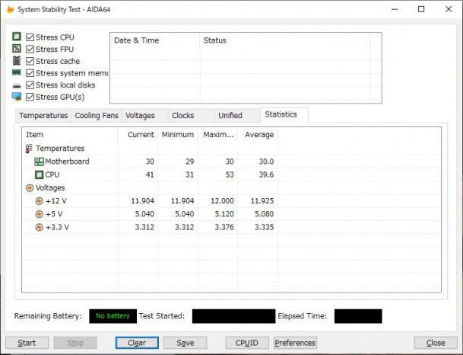Click the thermometer icon next to Temperatures
The height and width of the screenshot is (355, 463).
pyautogui.click(x=29, y=149)
